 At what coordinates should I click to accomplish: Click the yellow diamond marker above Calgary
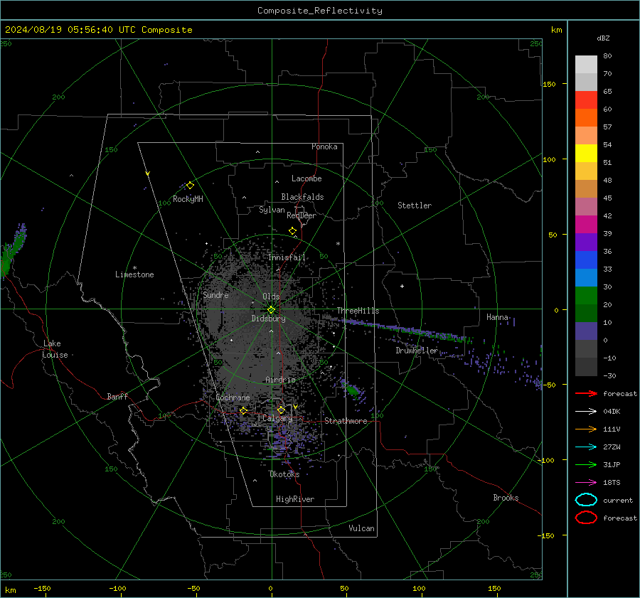point(281,410)
